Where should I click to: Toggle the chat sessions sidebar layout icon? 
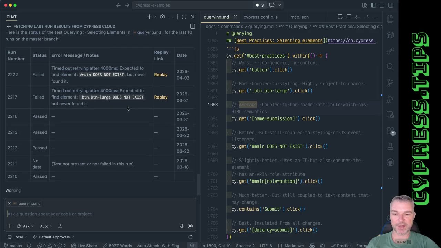[193, 26]
